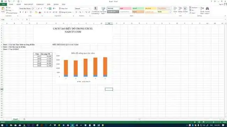
Task: Open the FILE tab
Action: pos(3,4)
